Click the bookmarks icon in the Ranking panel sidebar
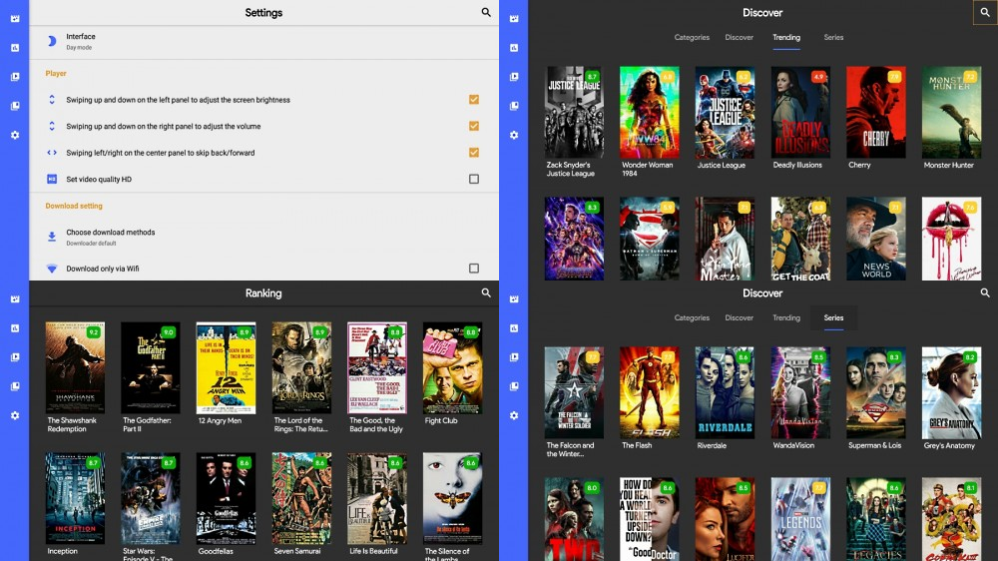This screenshot has height=561, width=998. [15, 386]
